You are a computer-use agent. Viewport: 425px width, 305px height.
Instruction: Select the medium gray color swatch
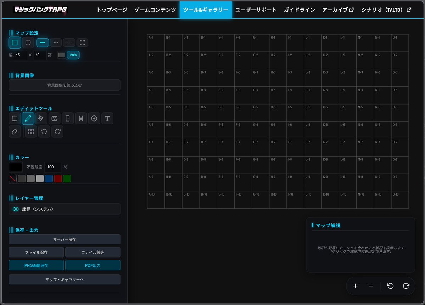click(30, 179)
